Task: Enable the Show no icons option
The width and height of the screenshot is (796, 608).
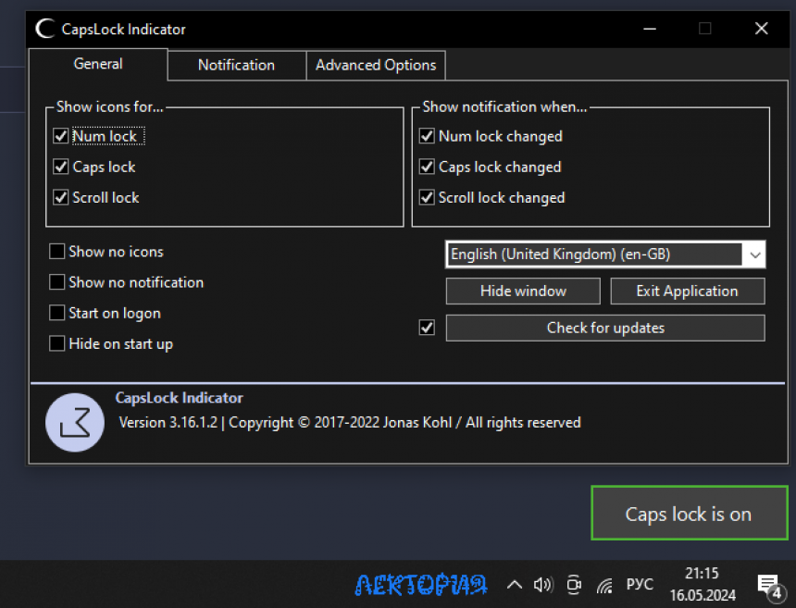Action: click(56, 251)
